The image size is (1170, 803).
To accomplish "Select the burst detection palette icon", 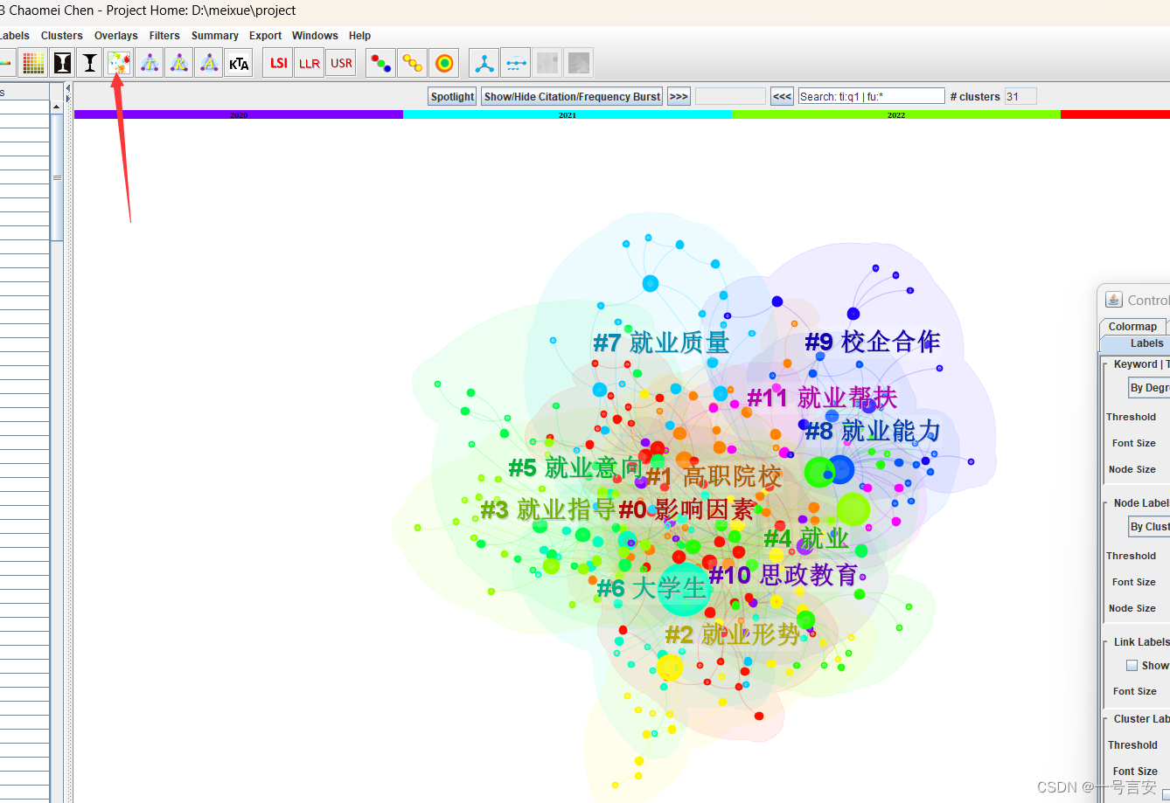I will click(120, 63).
